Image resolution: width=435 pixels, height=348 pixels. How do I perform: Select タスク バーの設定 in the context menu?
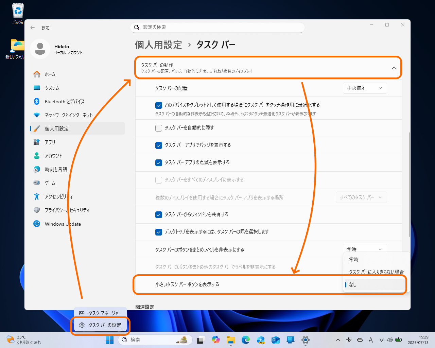coord(101,325)
